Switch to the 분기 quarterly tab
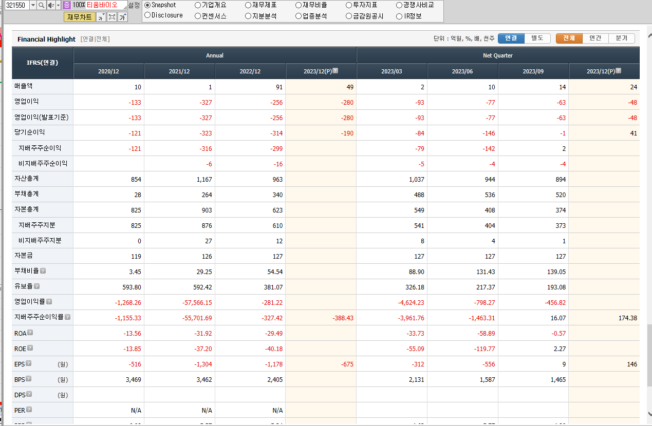The width and height of the screenshot is (652, 426). click(622, 38)
